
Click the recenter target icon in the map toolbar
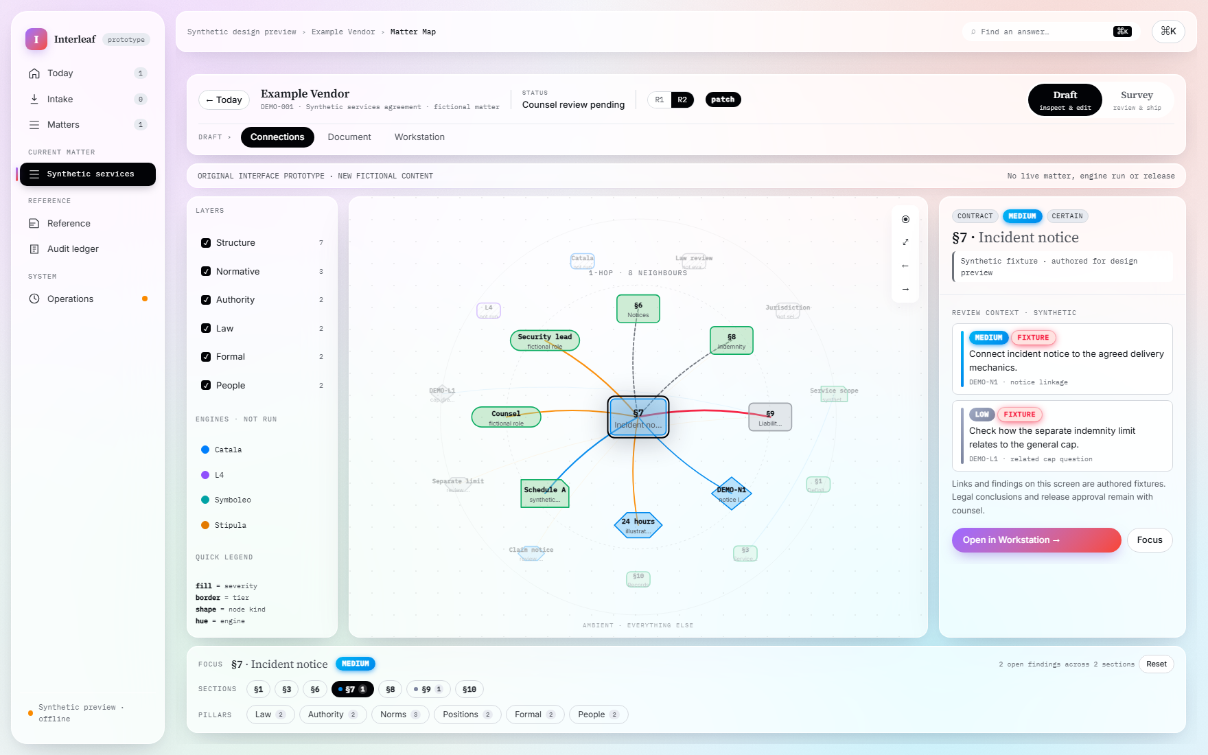click(x=905, y=220)
